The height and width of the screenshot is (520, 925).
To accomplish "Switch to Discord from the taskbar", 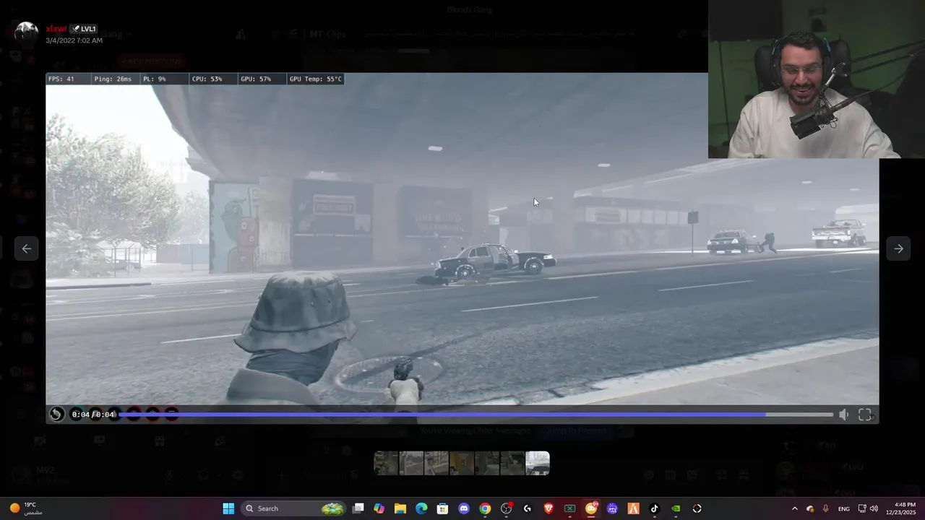I will point(464,508).
